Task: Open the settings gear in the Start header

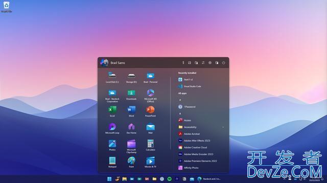Action: point(210,63)
